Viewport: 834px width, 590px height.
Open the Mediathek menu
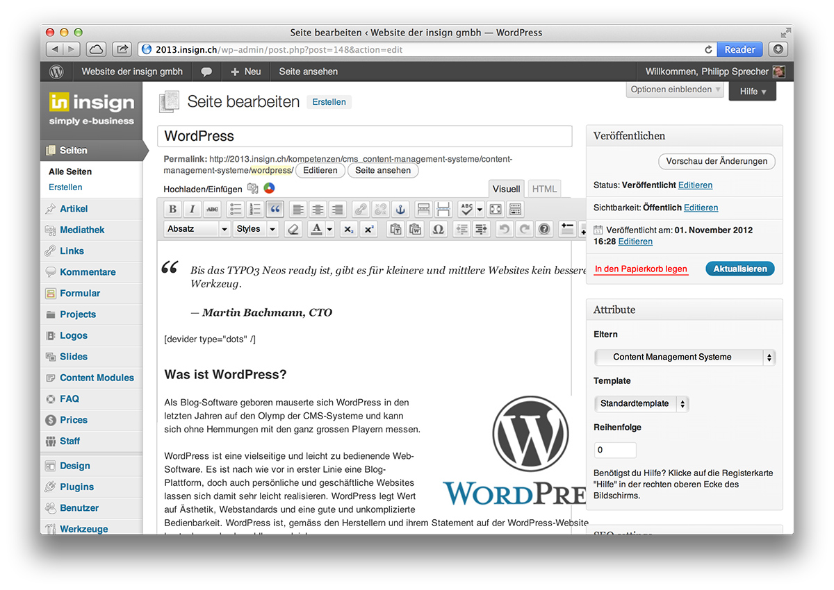[x=82, y=230]
